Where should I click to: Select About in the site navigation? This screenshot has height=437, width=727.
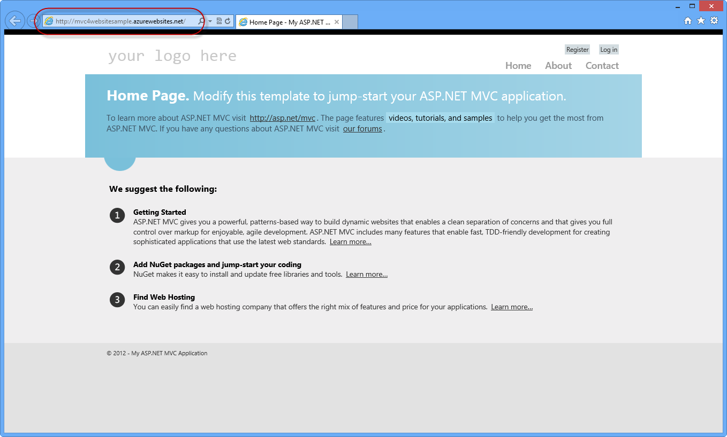558,65
